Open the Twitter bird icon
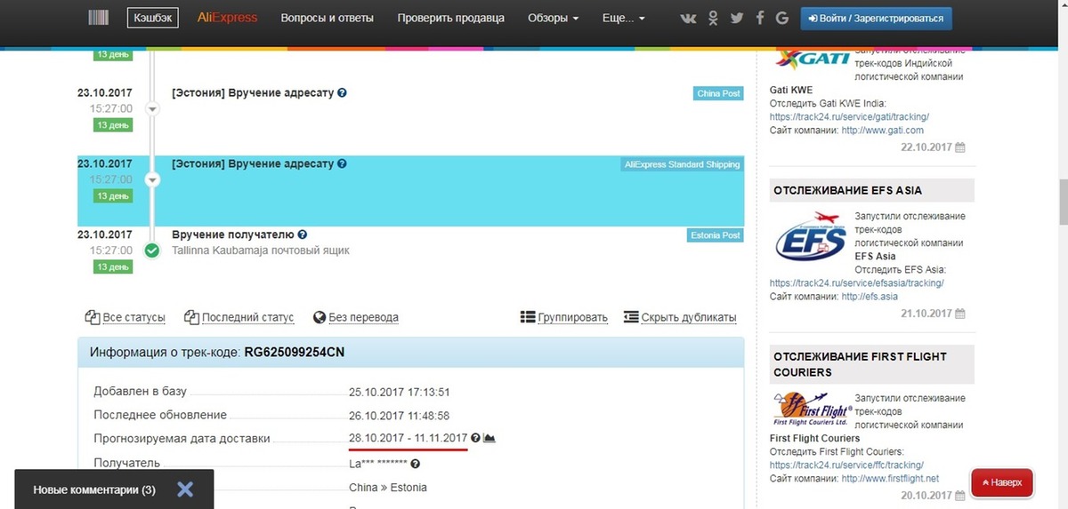 coord(736,18)
